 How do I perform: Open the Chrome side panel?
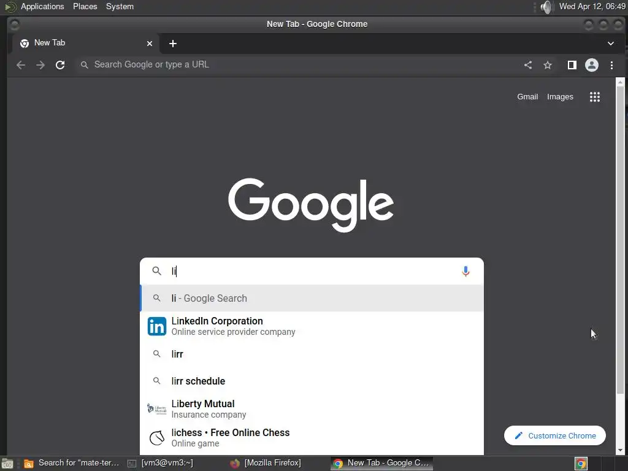click(572, 65)
